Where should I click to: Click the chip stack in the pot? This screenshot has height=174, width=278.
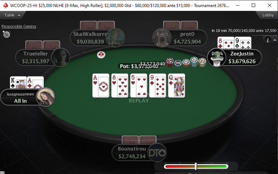[186, 62]
